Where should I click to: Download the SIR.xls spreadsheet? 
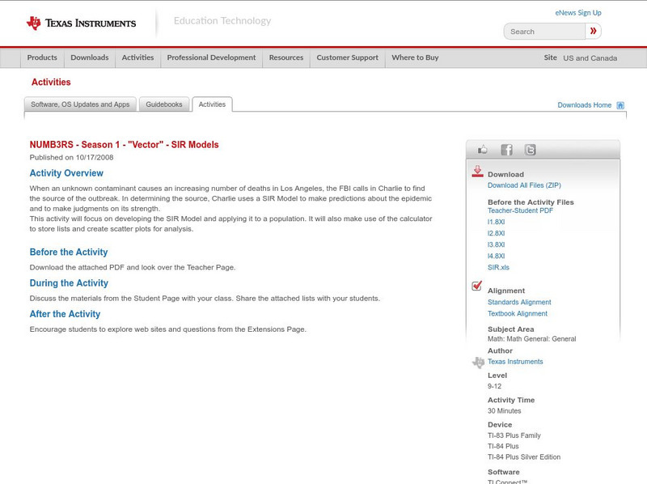[498, 268]
